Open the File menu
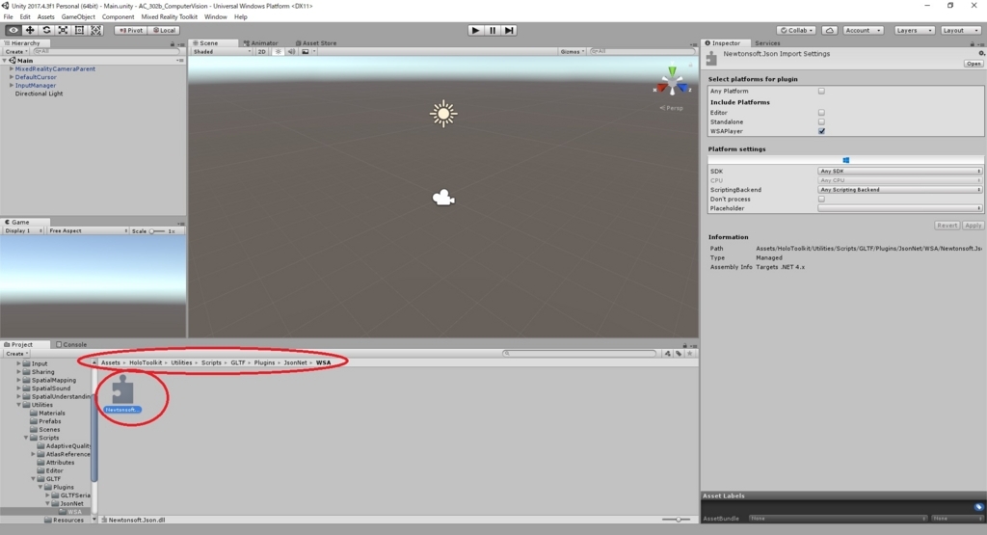Image resolution: width=987 pixels, height=535 pixels. 8,17
